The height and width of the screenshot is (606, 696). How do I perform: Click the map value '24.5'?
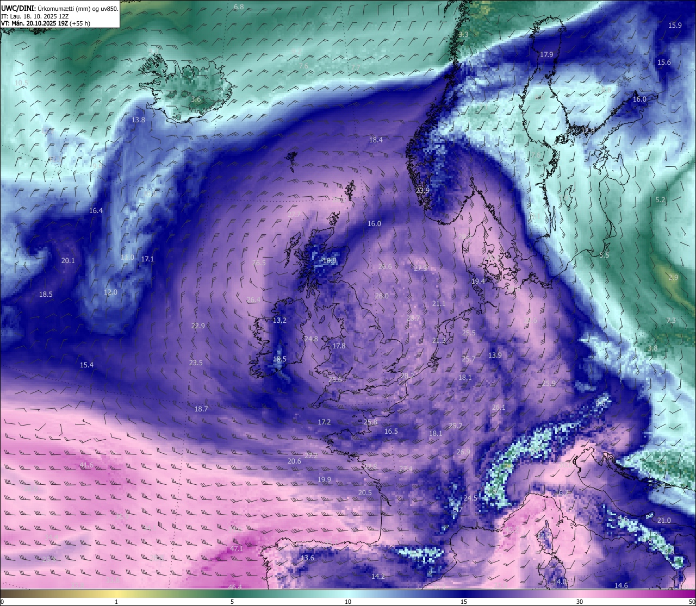[x=470, y=498]
